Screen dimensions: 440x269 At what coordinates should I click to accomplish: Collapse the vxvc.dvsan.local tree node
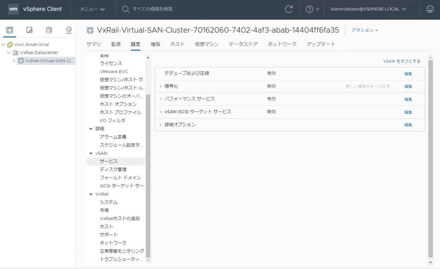pyautogui.click(x=3, y=45)
